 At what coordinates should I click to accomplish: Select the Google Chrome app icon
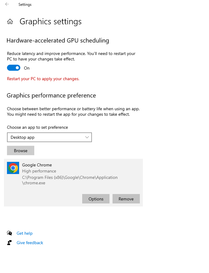[13, 168]
